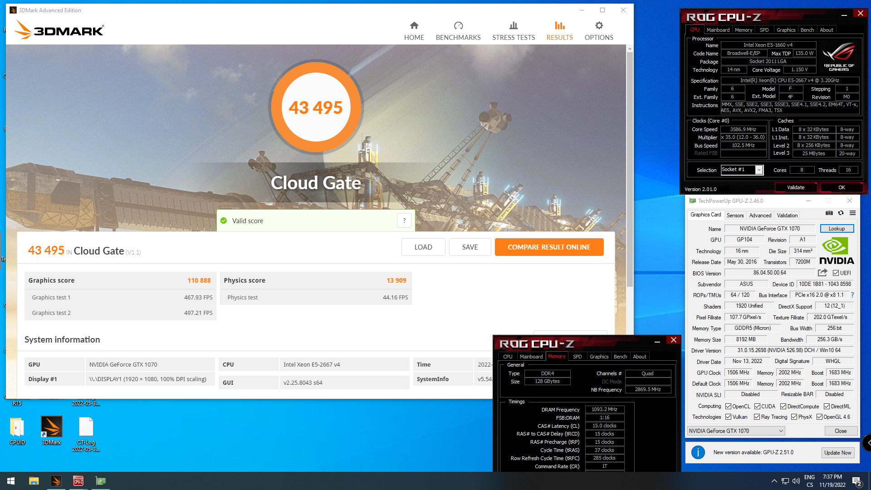Toggle the DirectML checkbox
The height and width of the screenshot is (490, 871).
tap(827, 407)
